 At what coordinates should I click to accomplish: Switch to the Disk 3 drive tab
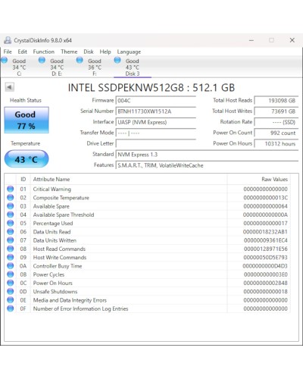(x=133, y=67)
